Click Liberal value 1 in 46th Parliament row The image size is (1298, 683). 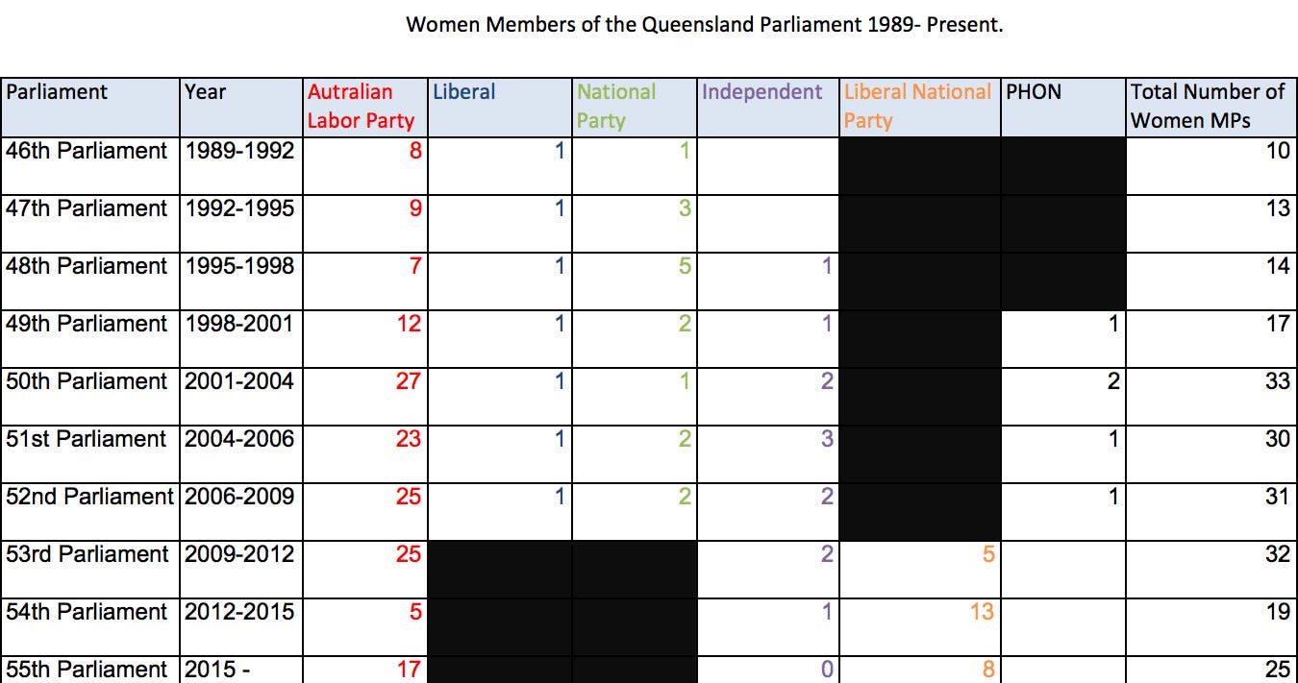coord(560,151)
